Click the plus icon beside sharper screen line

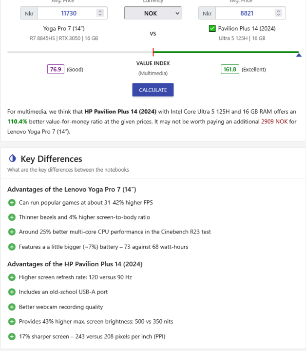point(12,336)
